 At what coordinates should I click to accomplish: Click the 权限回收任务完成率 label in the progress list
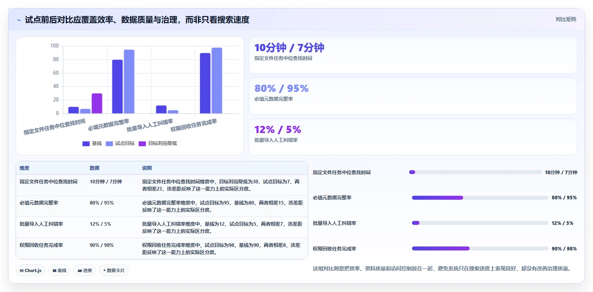click(335, 248)
